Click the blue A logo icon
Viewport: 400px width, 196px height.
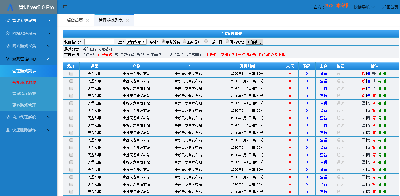10,7
